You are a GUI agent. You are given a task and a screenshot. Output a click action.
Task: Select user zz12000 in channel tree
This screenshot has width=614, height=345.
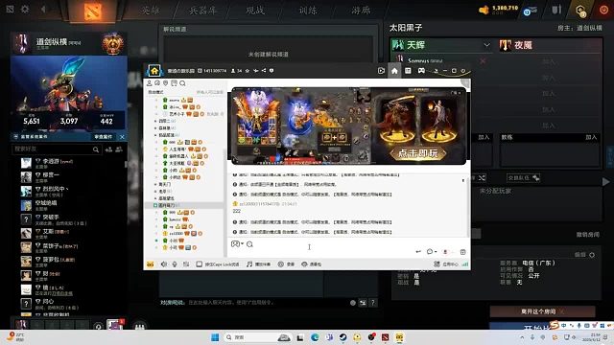click(176, 234)
